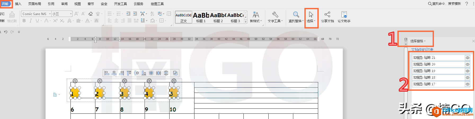Apply superscript formatting
The width and height of the screenshot is (475, 119).
(55, 21)
